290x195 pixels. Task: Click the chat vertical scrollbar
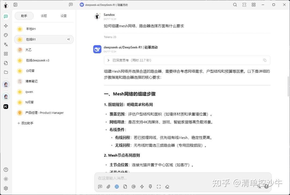tap(288, 86)
